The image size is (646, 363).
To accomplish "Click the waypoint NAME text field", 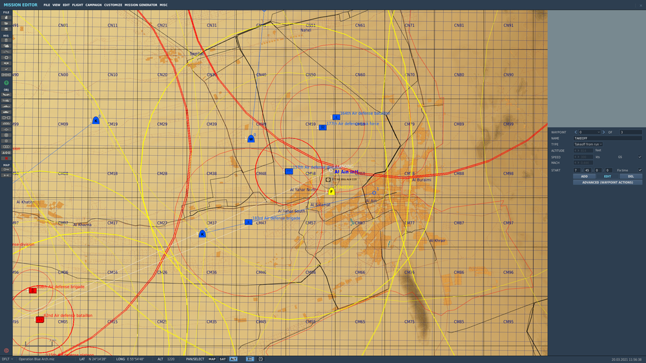I will [607, 138].
